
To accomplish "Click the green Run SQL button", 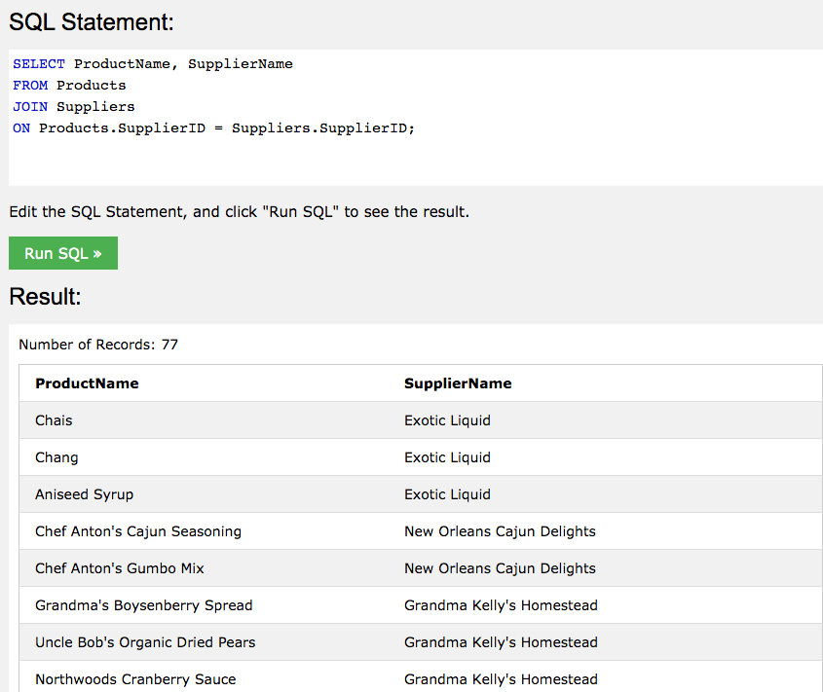I will (63, 253).
